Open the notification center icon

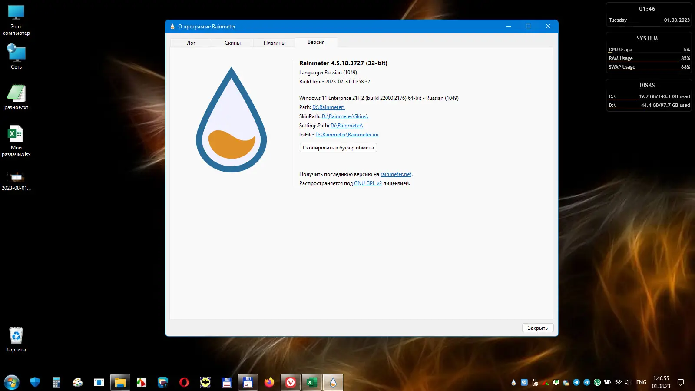(681, 382)
